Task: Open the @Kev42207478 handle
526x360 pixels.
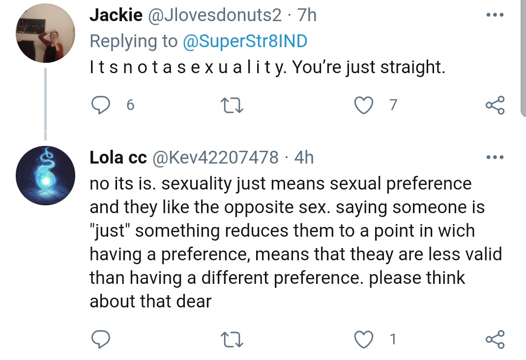Action: [215, 158]
